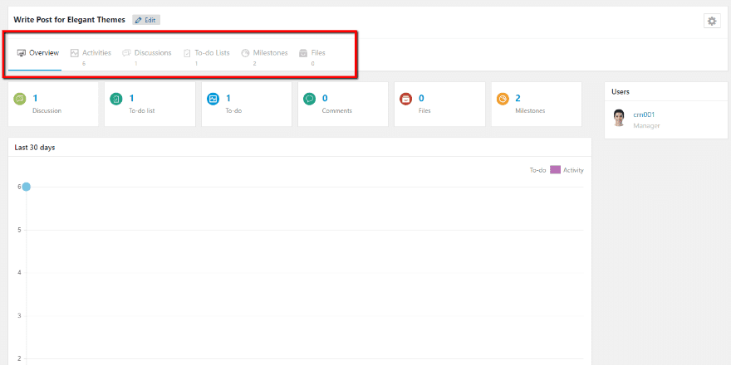Viewport: 731px width, 365px height.
Task: Click the Files count 0 in card
Action: [x=421, y=98]
